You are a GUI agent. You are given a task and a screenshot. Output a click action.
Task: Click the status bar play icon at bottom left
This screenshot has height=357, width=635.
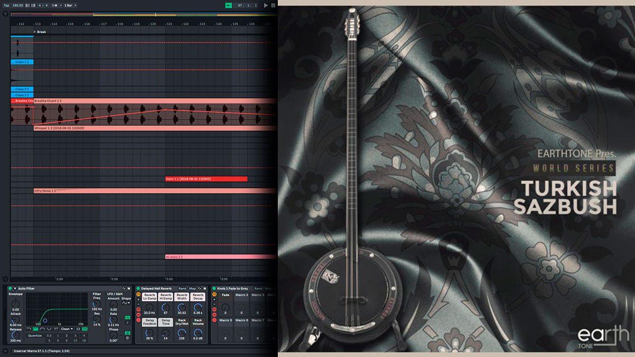pyautogui.click(x=5, y=351)
